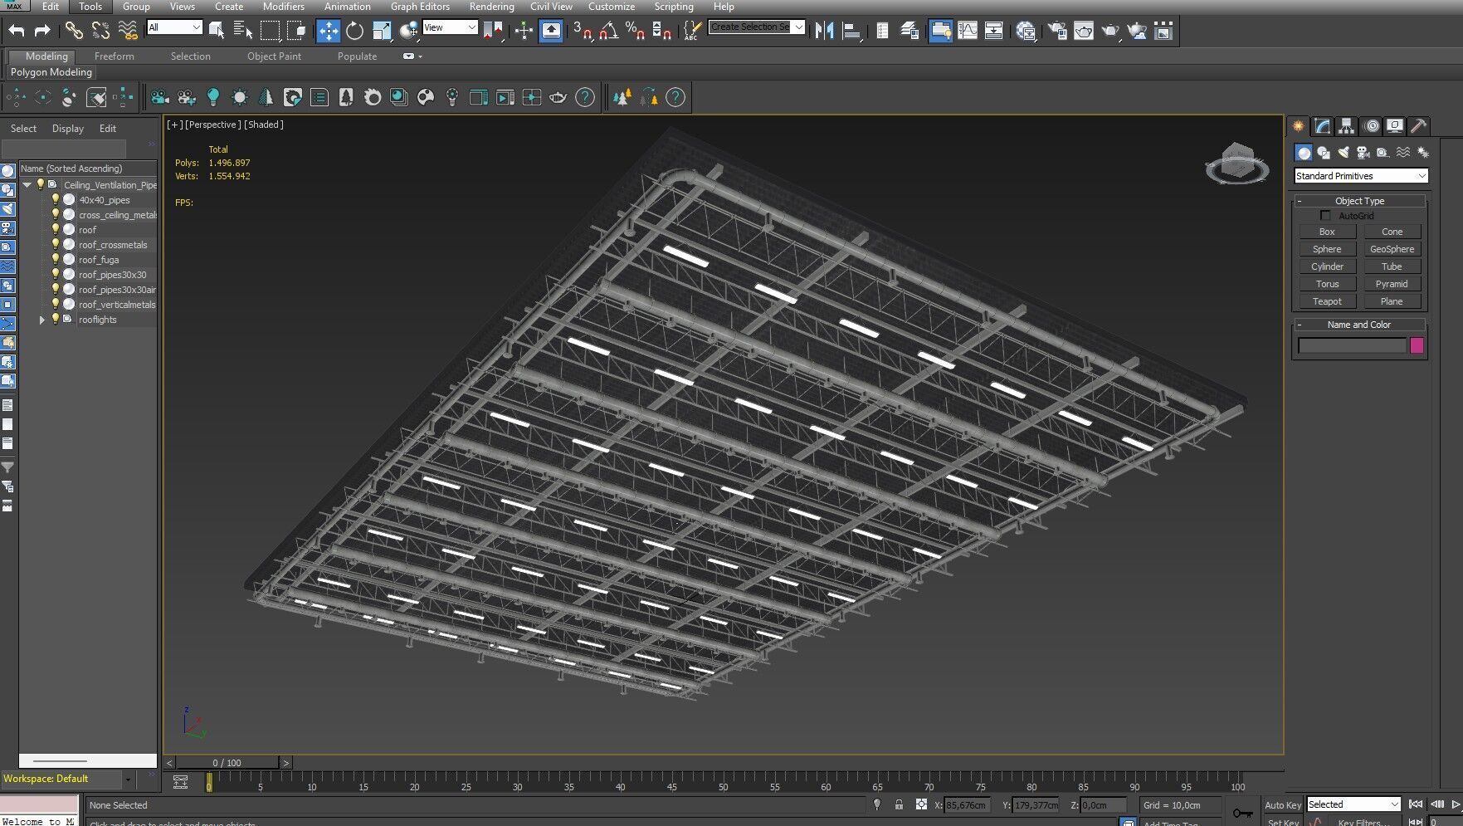Image resolution: width=1463 pixels, height=826 pixels.
Task: Select the Lights category icon in Create panel
Action: pos(1344,153)
